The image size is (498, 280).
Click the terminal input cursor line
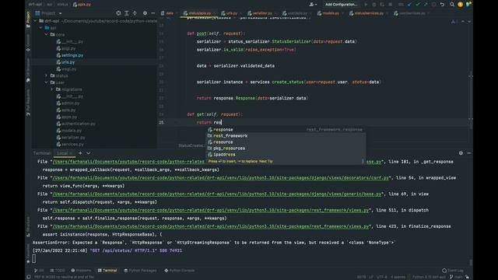(x=34, y=259)
